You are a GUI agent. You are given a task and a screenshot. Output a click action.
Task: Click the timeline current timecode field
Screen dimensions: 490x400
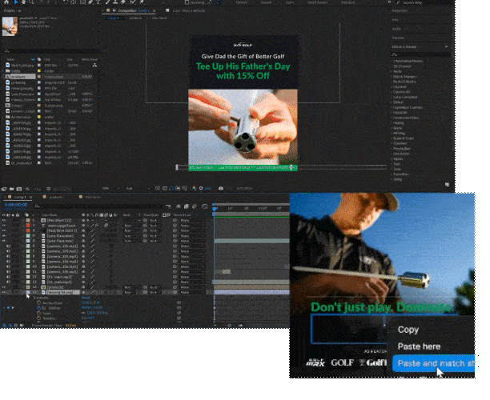(18, 205)
